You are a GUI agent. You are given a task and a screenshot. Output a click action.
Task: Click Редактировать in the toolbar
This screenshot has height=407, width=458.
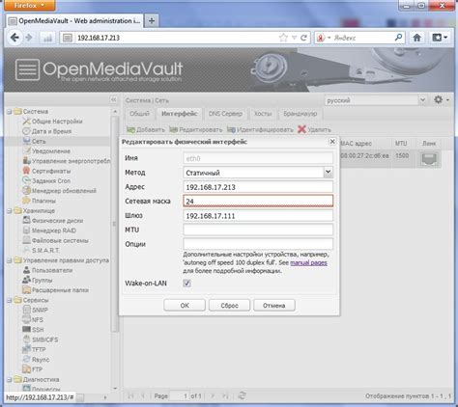[x=196, y=129]
